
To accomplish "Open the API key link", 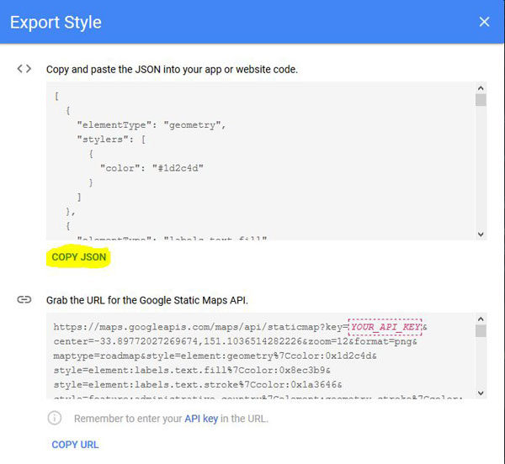I will (x=201, y=419).
